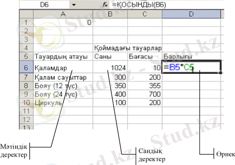Image resolution: width=235 pixels, height=165 pixels.
Task: Click cell D6 editing =B5*C5
Action: 192,67
